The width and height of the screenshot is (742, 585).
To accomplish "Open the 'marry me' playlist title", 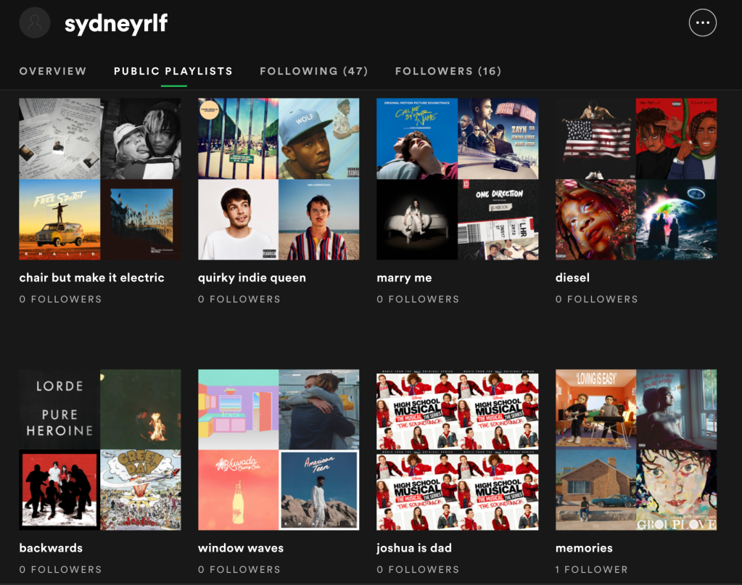I will tap(404, 278).
